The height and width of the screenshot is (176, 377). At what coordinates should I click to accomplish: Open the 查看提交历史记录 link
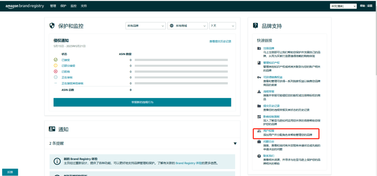[x=220, y=41]
